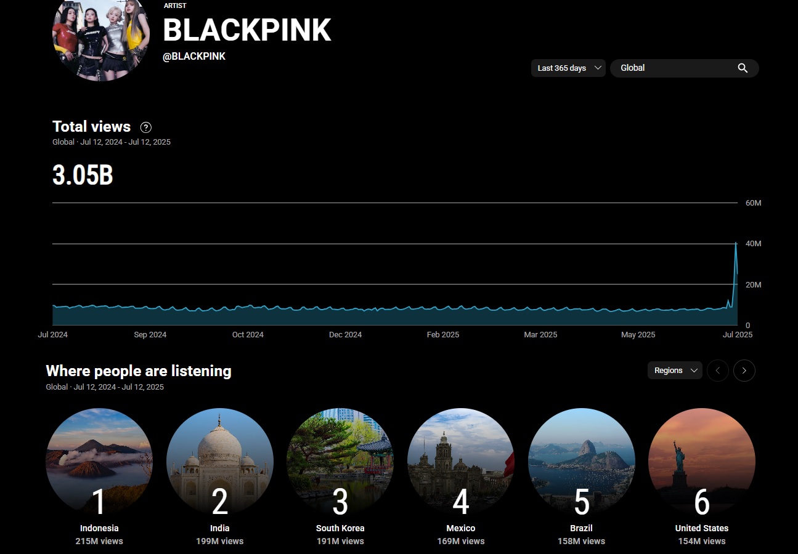Click the @BLACKPINK channel handle
The height and width of the screenshot is (554, 798).
(x=194, y=57)
